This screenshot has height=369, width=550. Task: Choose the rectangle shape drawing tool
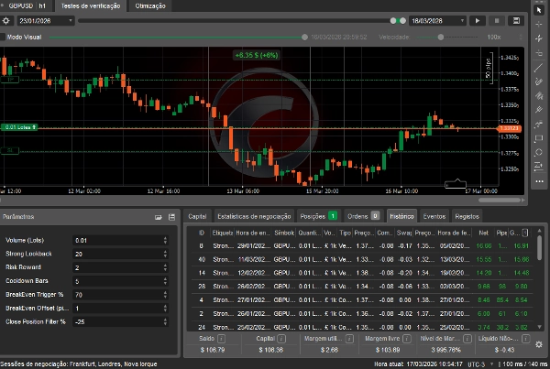pos(541,136)
